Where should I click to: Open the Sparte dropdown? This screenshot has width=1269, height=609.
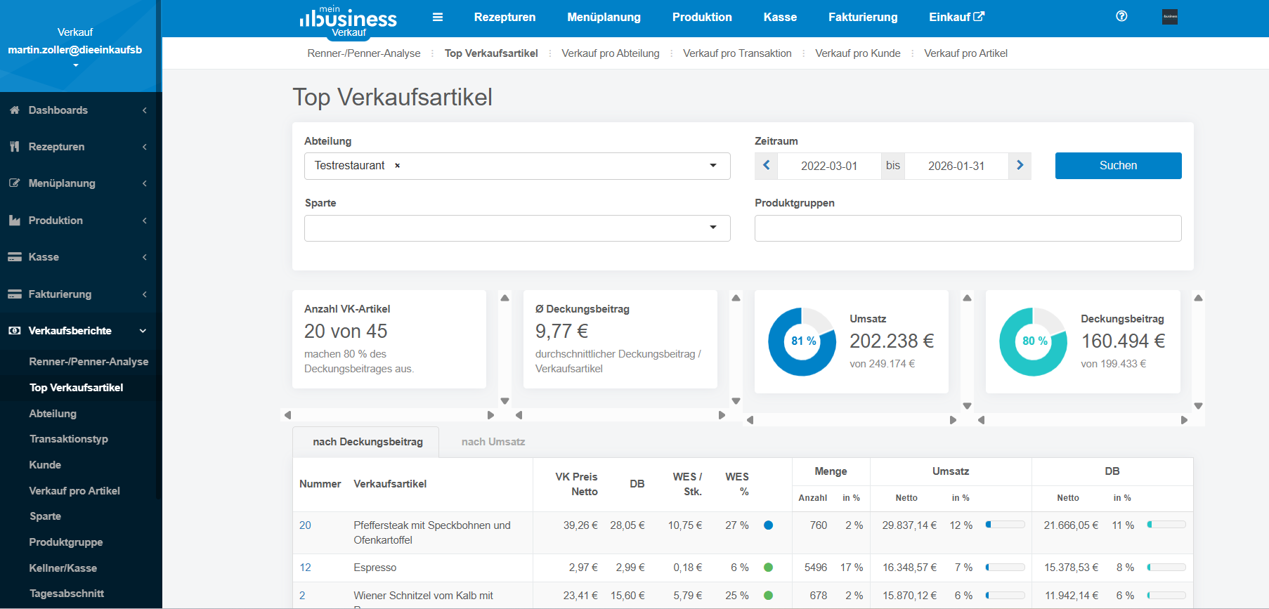pyautogui.click(x=517, y=228)
